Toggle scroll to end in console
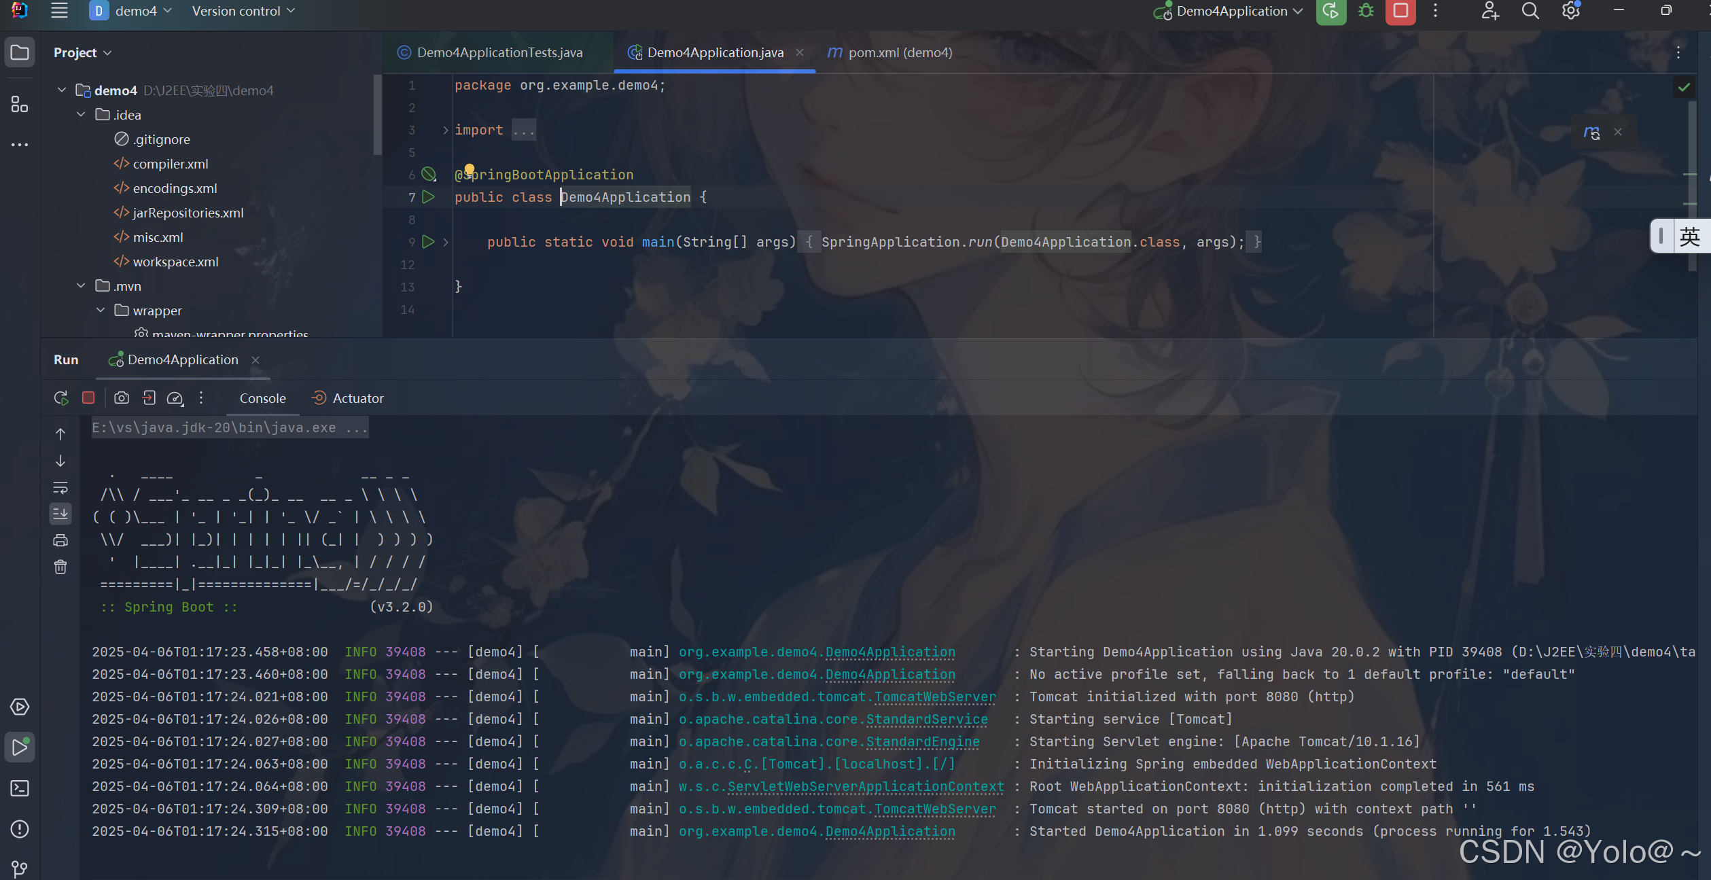The width and height of the screenshot is (1711, 880). 60,514
